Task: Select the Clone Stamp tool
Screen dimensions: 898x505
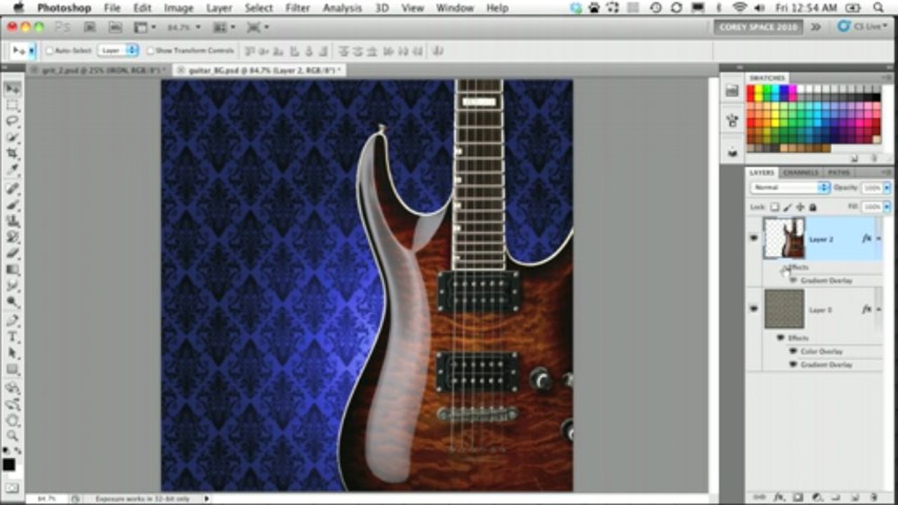Action: pos(12,221)
